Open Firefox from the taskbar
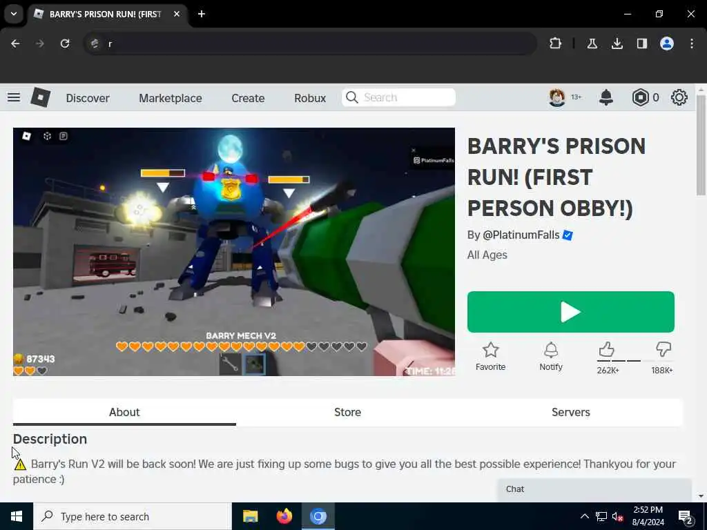 pos(284,516)
